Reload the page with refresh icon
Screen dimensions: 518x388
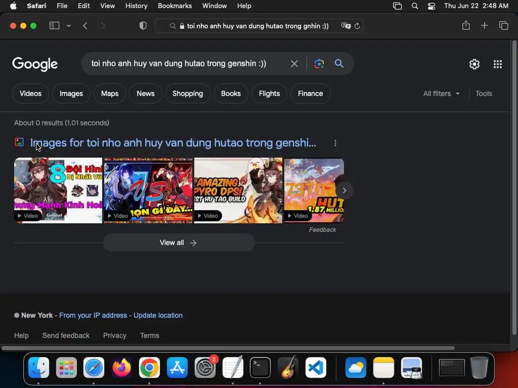coord(357,26)
